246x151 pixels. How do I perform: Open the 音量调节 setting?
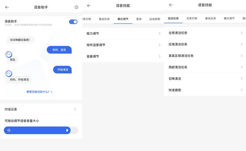pyautogui.click(x=123, y=56)
